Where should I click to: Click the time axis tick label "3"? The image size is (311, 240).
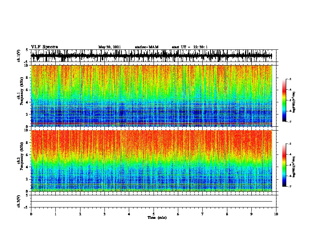(104, 214)
